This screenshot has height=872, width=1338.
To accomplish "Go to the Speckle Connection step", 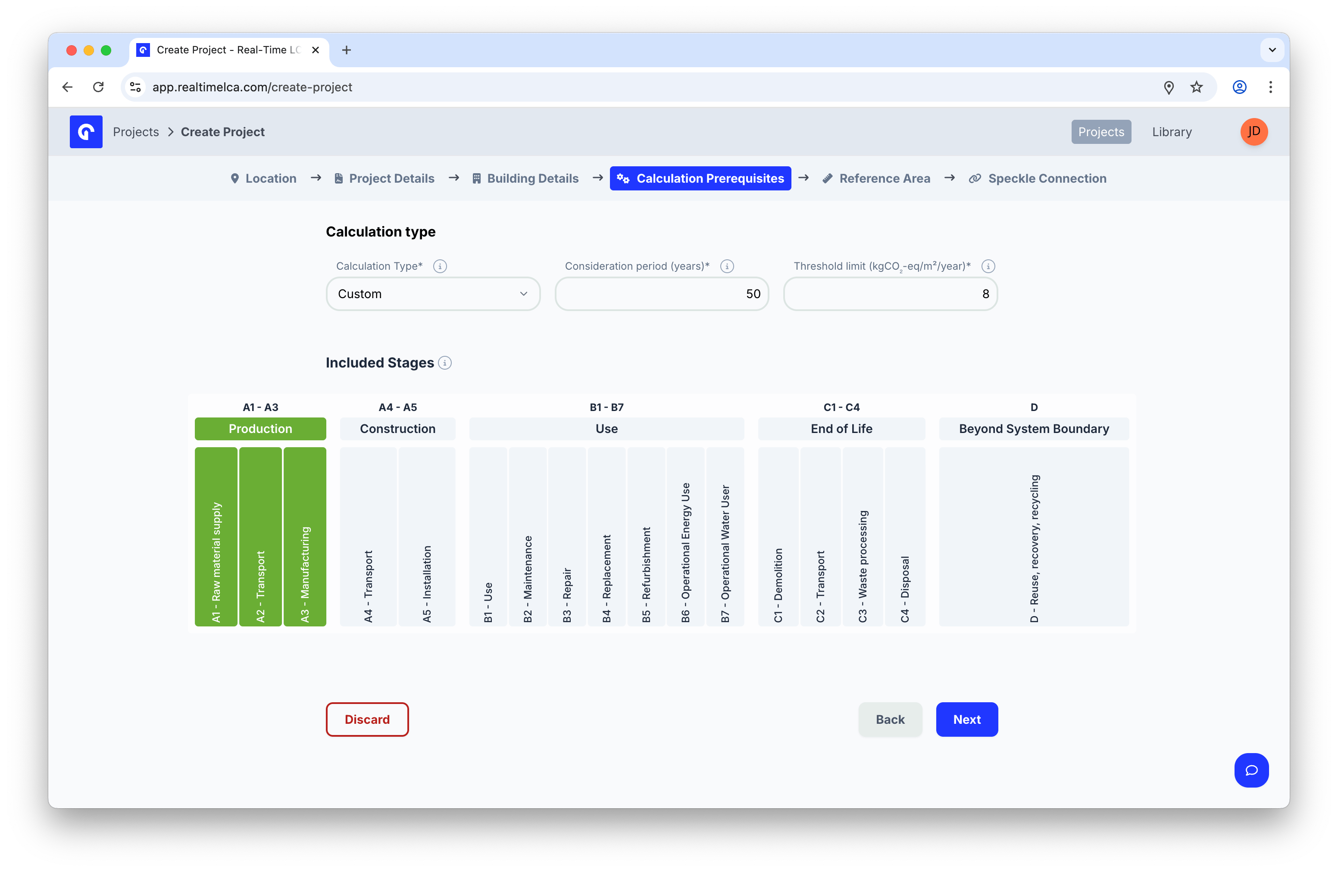I will (x=1037, y=179).
